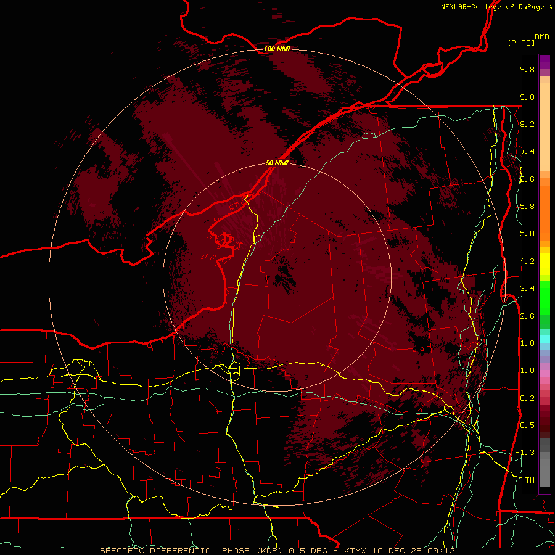Viewport: 555px width, 555px height.
Task: Click the 9.8 colorbar value
Action: (527, 69)
